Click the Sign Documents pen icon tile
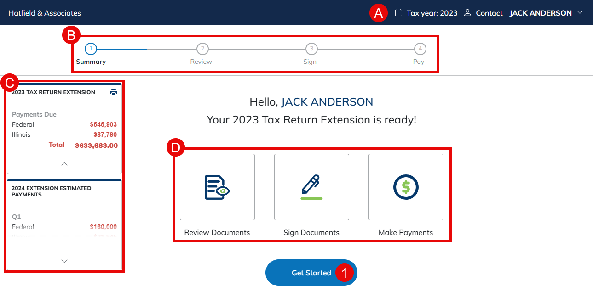593x302 pixels. pos(311,187)
